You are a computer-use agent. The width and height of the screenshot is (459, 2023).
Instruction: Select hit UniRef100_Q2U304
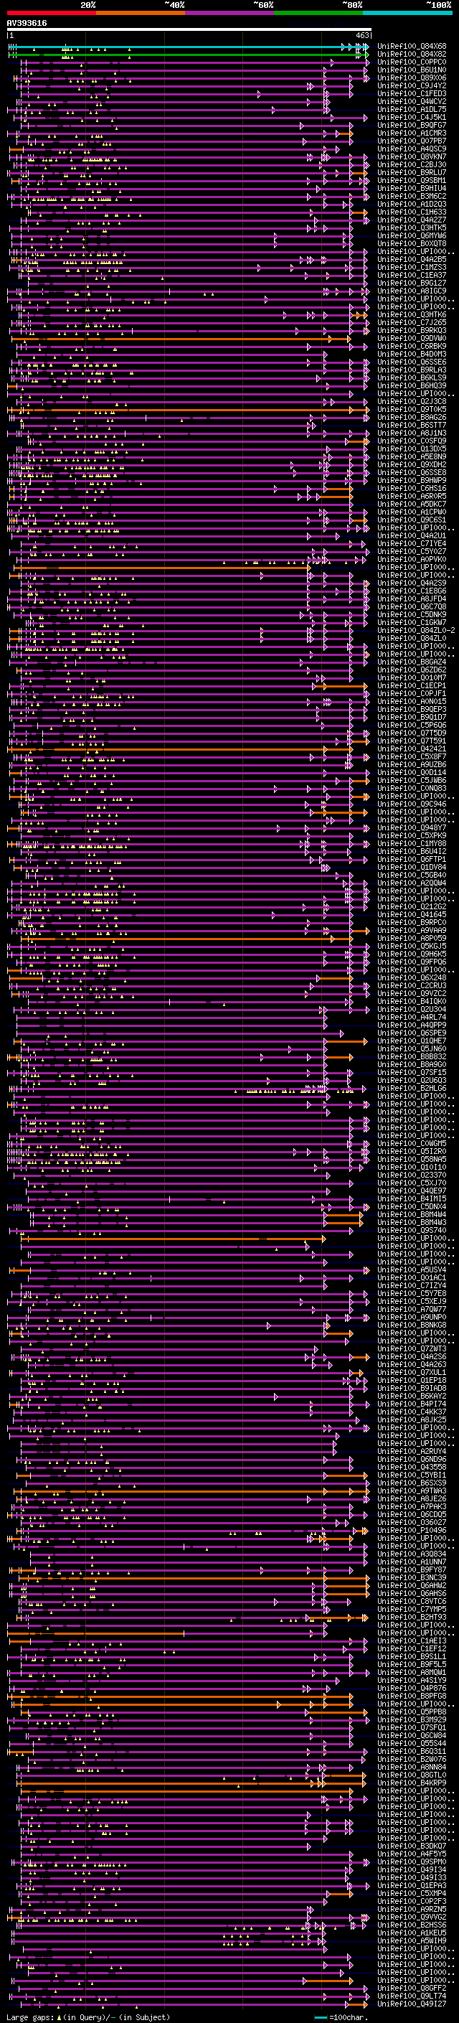(412, 1009)
